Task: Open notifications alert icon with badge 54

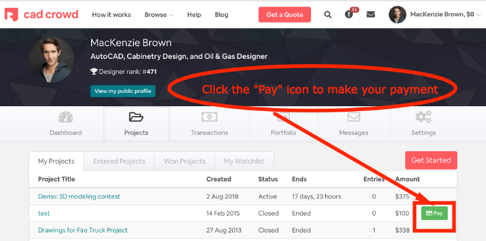Action: tap(349, 15)
